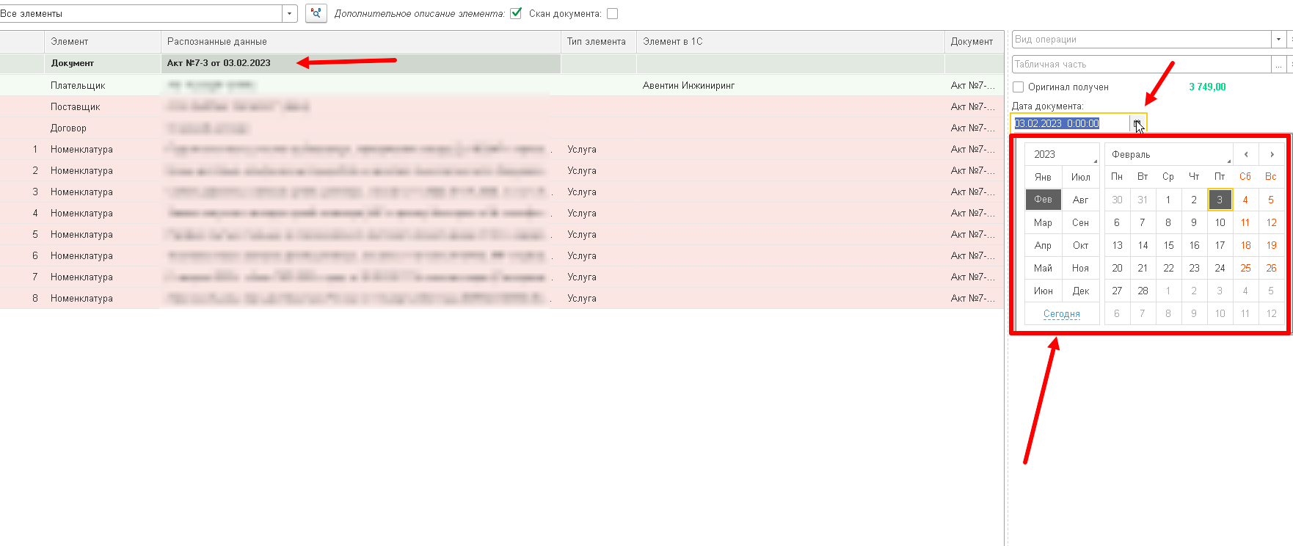
Task: Click 'Авентин Инжиниринг' cell
Action: click(790, 85)
